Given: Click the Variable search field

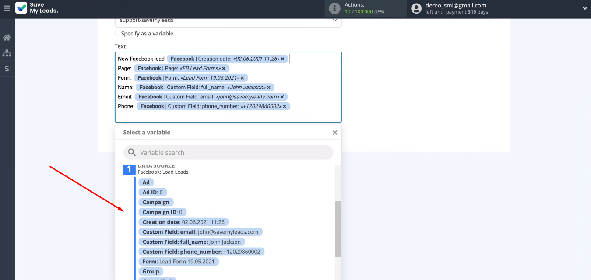Looking at the screenshot, I should 228,152.
